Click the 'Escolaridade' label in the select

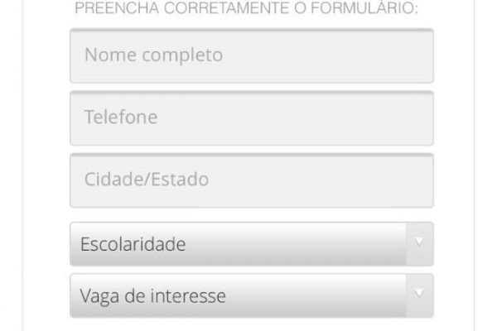click(x=133, y=245)
